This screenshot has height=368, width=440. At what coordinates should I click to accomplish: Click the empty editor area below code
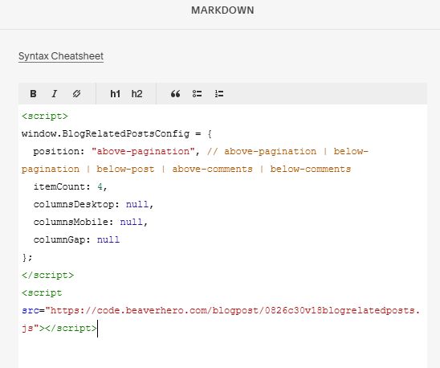[x=222, y=353]
